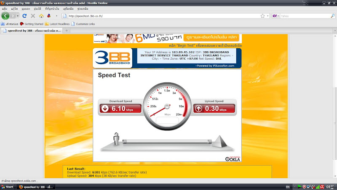Click the green Back navigation arrow
337x190 pixels.
click(5, 16)
